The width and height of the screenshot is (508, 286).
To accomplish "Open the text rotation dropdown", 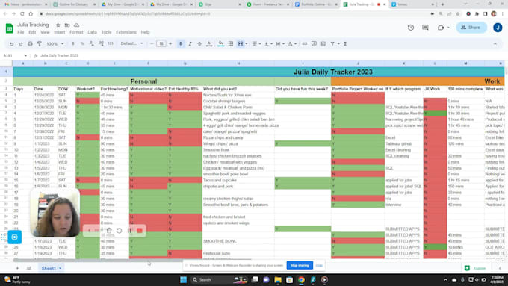I will (x=292, y=44).
